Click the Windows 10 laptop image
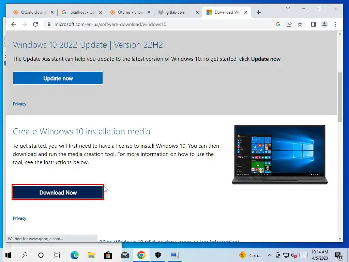The height and width of the screenshot is (262, 349). 280,155
